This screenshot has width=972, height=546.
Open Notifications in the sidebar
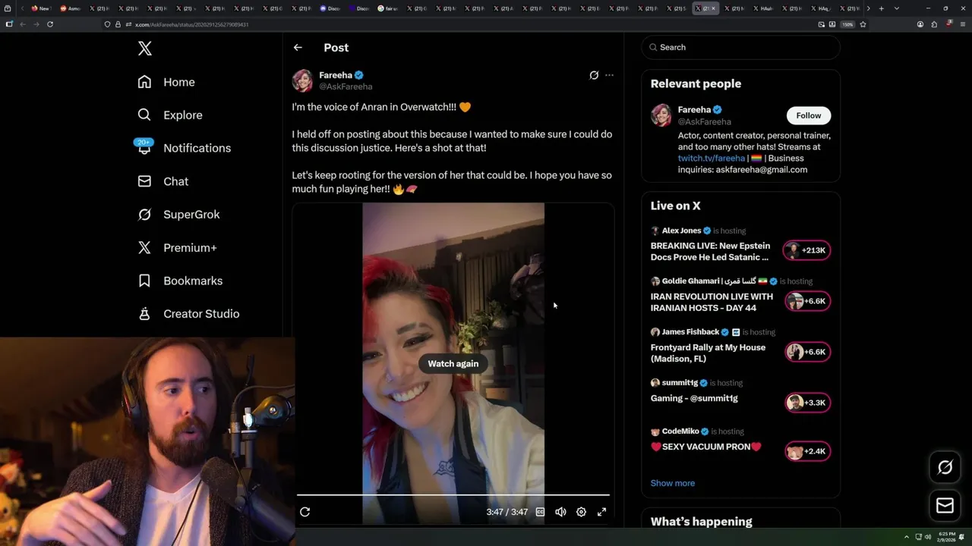(184, 148)
